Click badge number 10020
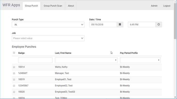The height and width of the screenshot is (99, 177). tap(21, 92)
